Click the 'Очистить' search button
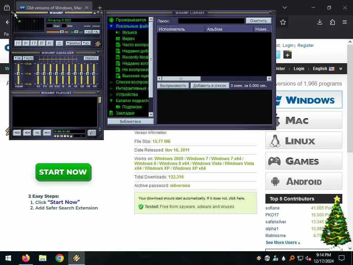Screen dimensions: 353x265 pos(259,21)
